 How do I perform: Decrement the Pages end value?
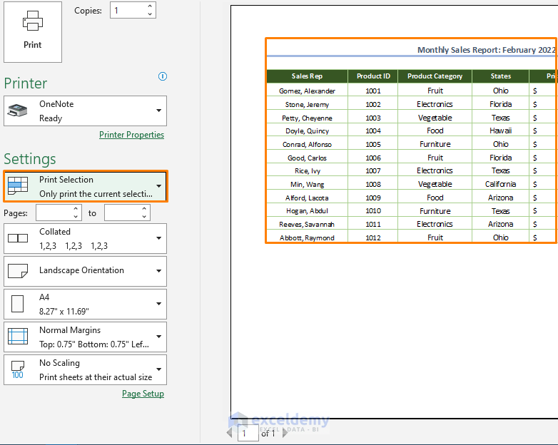click(144, 217)
